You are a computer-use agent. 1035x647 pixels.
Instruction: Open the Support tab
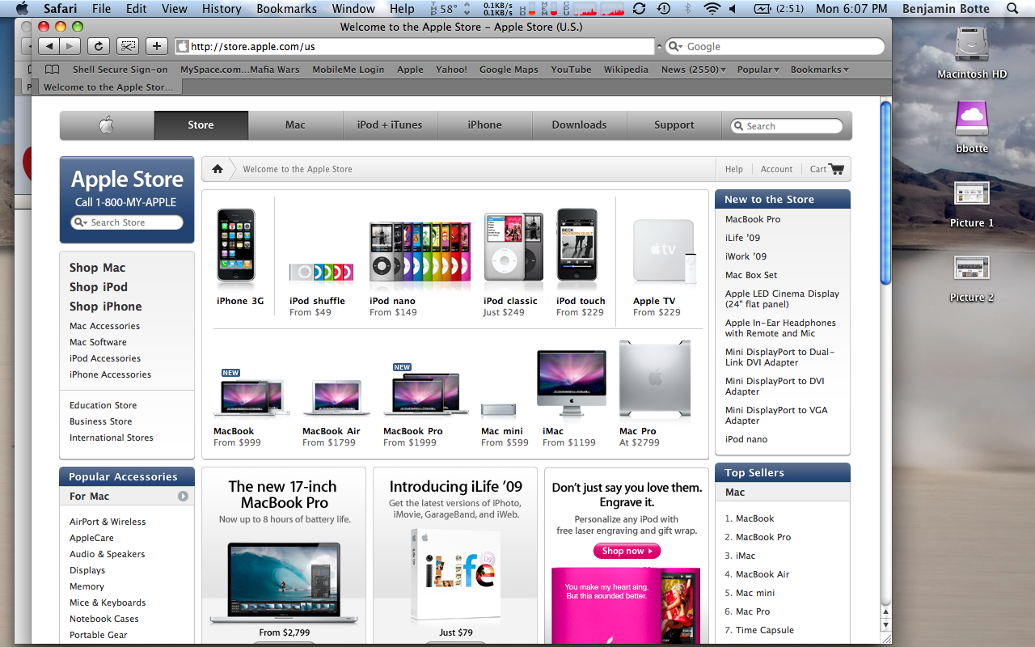click(674, 125)
